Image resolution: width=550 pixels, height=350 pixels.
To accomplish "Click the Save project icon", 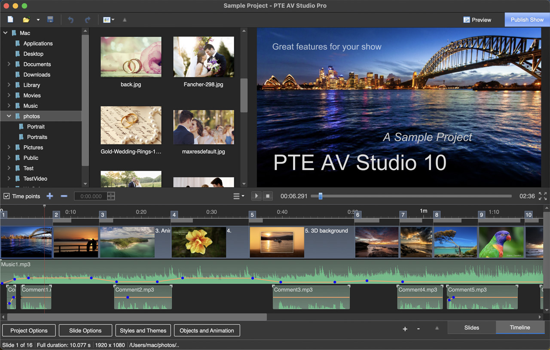I will pos(50,20).
